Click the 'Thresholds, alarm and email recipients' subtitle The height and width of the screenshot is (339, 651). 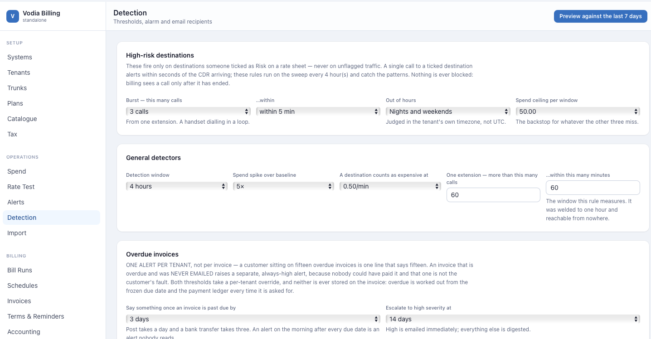click(x=163, y=22)
